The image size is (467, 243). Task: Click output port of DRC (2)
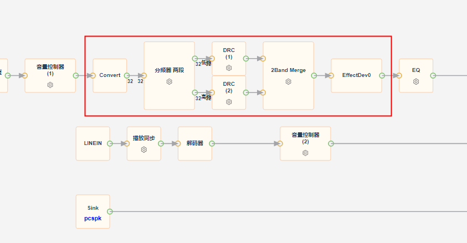246,92
